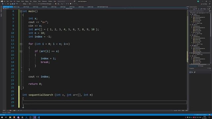Click the Live Share button

tap(204, 4)
